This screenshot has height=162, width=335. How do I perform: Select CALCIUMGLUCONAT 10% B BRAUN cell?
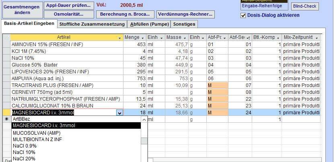[x=67, y=106]
